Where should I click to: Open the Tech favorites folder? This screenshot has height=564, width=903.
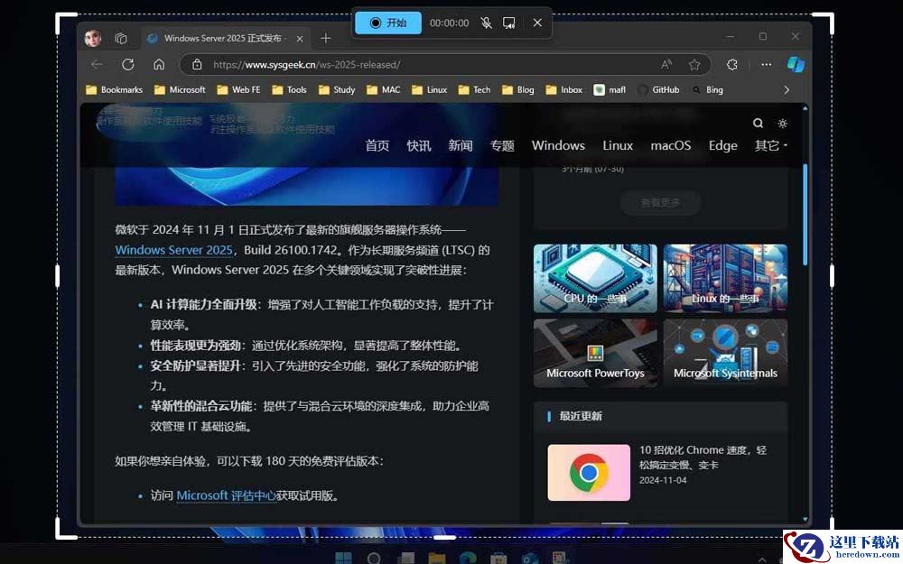coord(475,89)
